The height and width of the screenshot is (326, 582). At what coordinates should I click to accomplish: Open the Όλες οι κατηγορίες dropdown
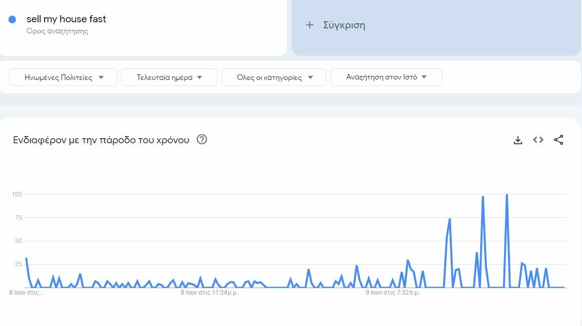click(x=274, y=77)
